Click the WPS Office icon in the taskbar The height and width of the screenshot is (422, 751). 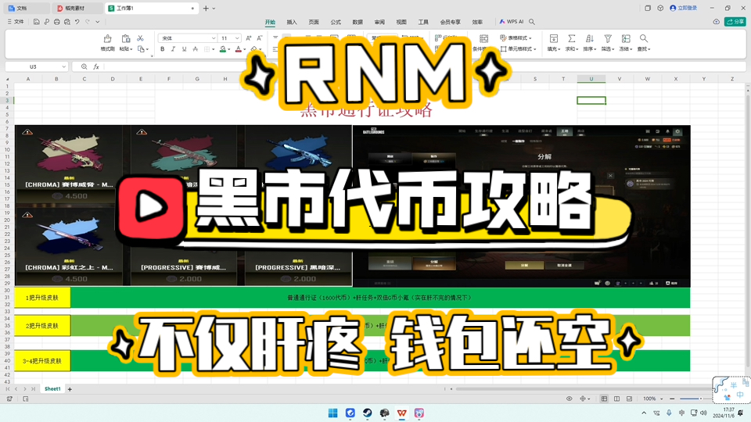tap(402, 413)
